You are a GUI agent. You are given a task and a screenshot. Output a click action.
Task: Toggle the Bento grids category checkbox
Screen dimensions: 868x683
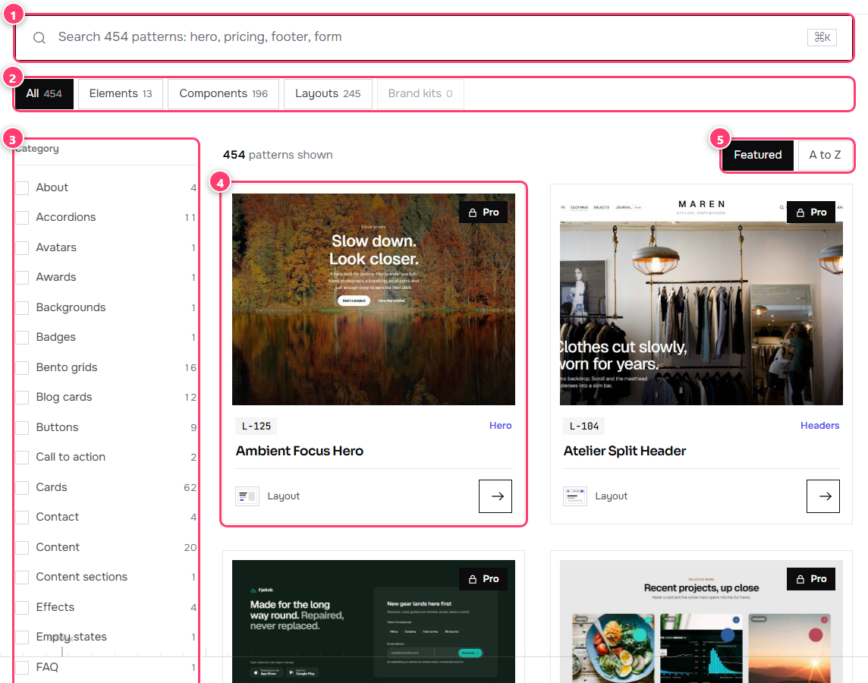22,368
